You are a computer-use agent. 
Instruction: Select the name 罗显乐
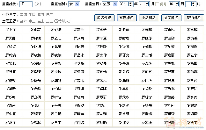coord(79,55)
